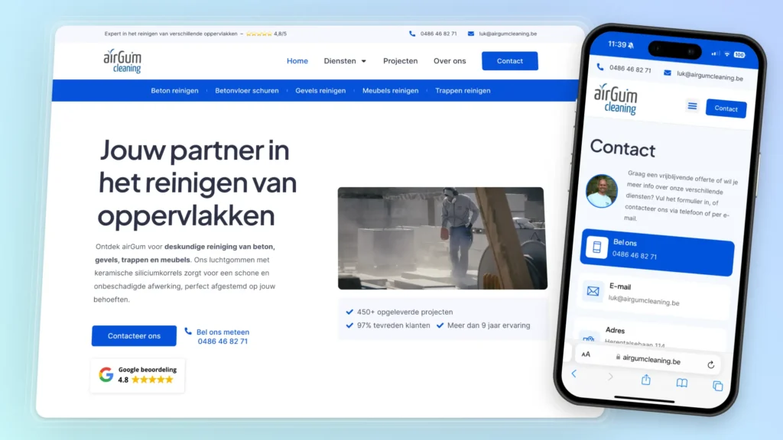Open hamburger menu on phone site
The height and width of the screenshot is (440, 783).
tap(692, 105)
